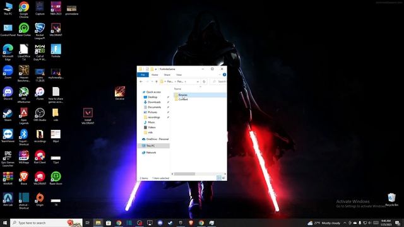Select Network in the navigation pane
Viewport: 404px width, 227px height.
(149, 153)
